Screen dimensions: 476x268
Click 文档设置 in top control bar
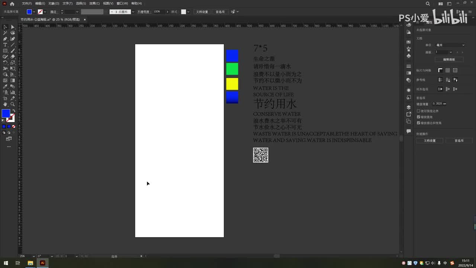tap(202, 12)
